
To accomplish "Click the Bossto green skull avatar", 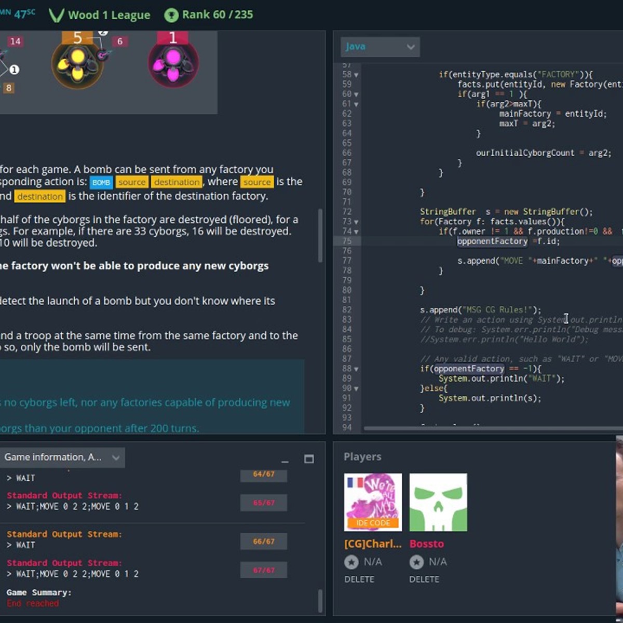I will tap(438, 502).
